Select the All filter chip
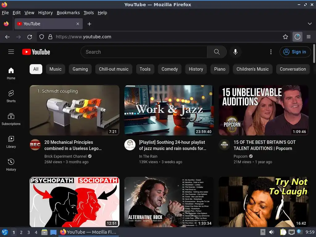This screenshot has height=237, width=316. (36, 69)
